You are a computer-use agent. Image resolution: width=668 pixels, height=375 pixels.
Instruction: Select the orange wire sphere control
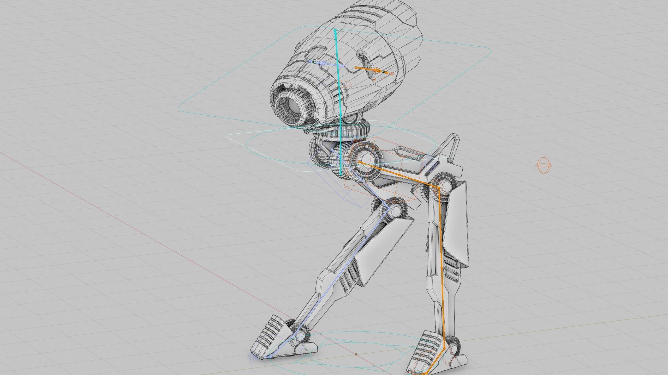544,165
